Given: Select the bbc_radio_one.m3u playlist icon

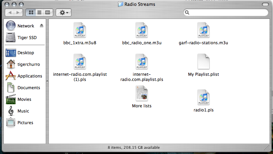Looking at the screenshot, I should coord(142,30).
